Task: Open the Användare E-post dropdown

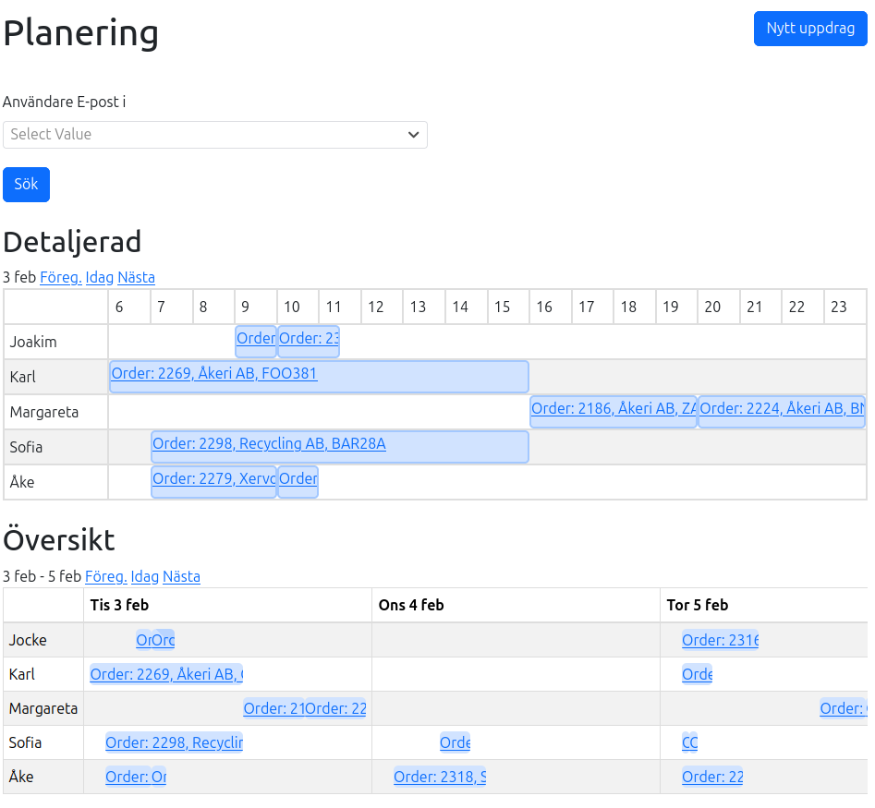Action: click(214, 135)
